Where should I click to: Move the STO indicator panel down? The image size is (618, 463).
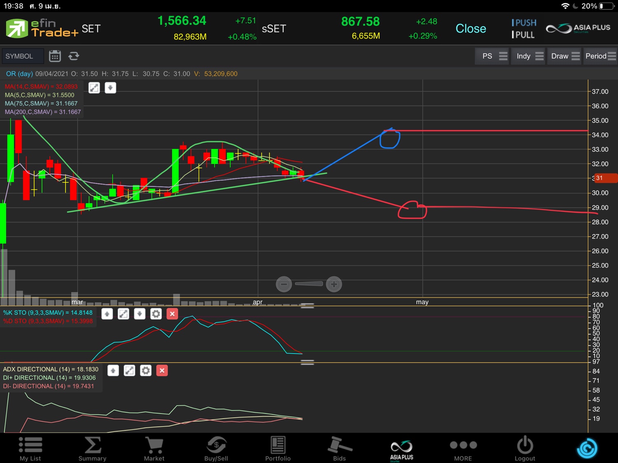140,314
